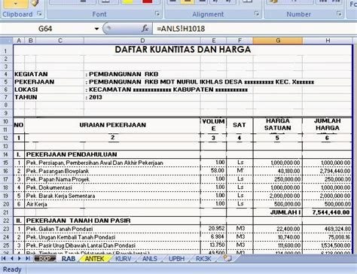Click volume value 20.952
Screen dimensions: 357x274
click(x=216, y=229)
